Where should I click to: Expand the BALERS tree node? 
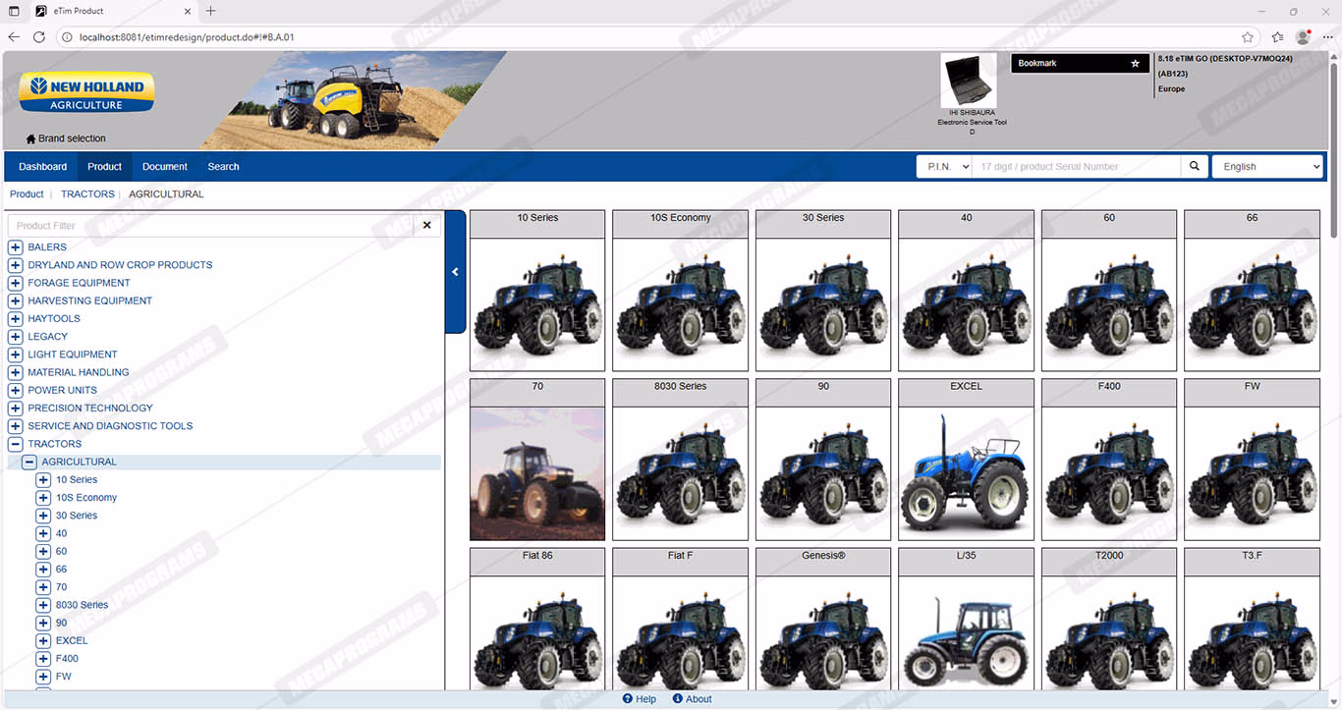click(16, 247)
